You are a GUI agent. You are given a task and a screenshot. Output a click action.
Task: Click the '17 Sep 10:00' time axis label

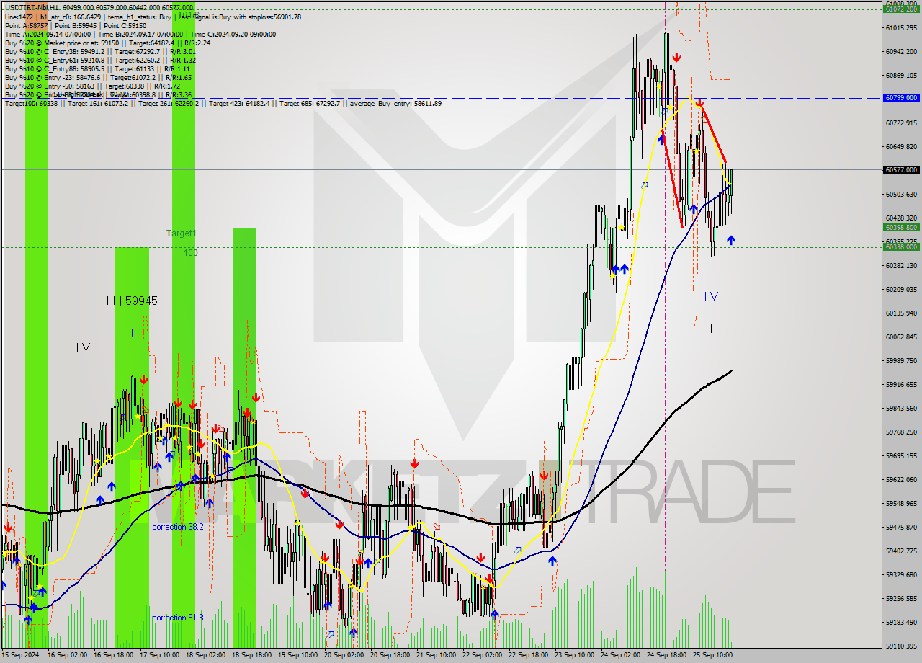tap(158, 655)
